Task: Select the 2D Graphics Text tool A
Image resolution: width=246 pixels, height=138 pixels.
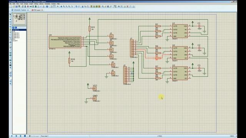Action: point(10,63)
